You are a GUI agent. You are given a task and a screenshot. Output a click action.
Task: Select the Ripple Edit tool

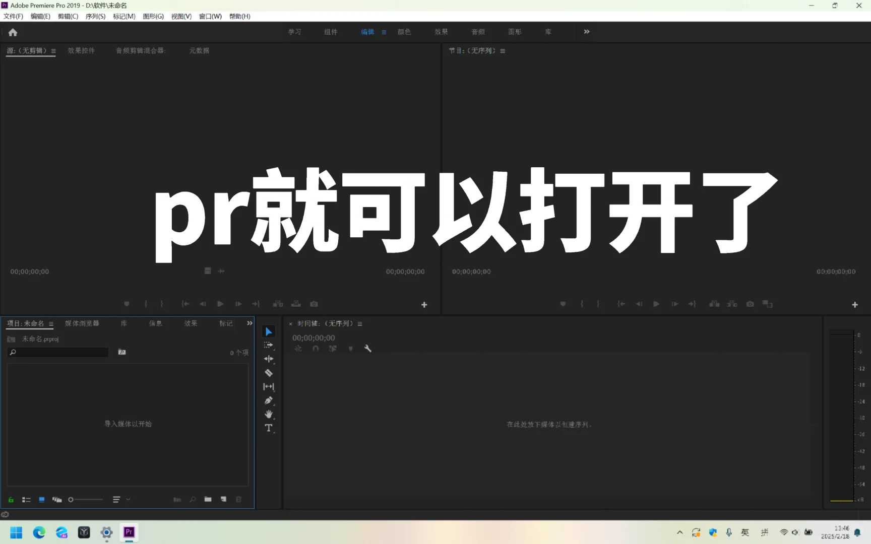coord(269,359)
